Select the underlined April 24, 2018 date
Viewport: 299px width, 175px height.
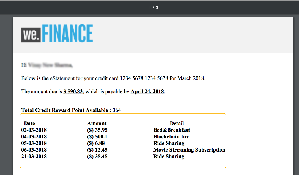point(147,92)
